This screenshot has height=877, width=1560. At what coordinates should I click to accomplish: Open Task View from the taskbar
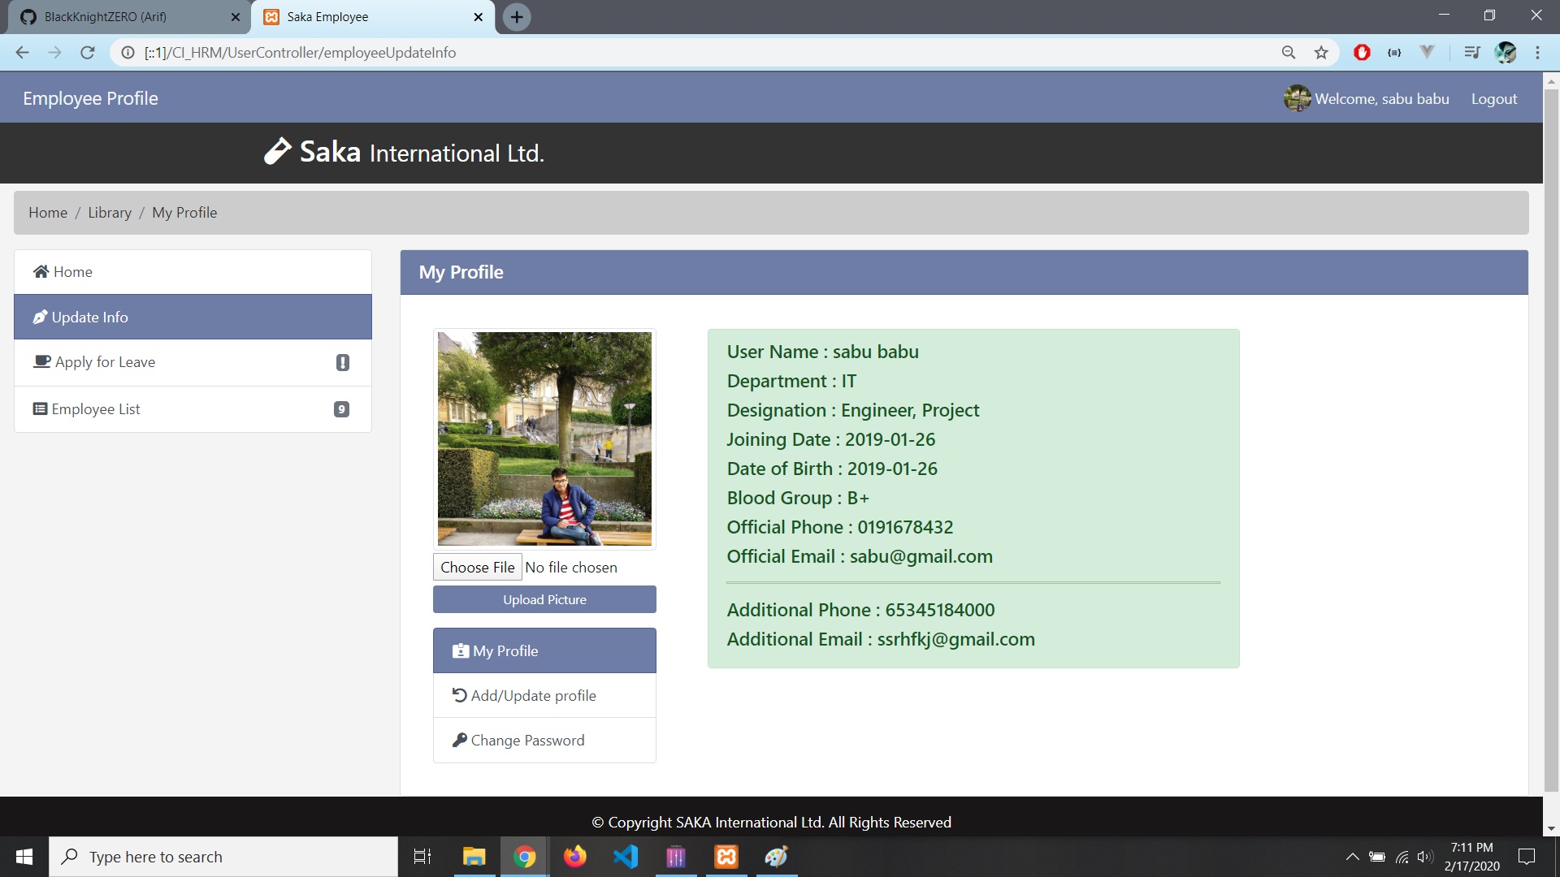pyautogui.click(x=422, y=856)
